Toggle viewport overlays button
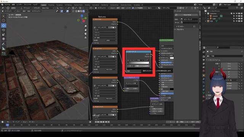 [67, 11]
